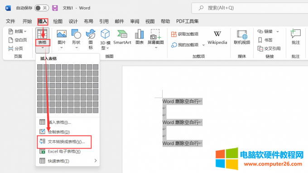This screenshot has width=308, height=173.
Task: Select the top-left cell of table grid
Action: pos(40,67)
